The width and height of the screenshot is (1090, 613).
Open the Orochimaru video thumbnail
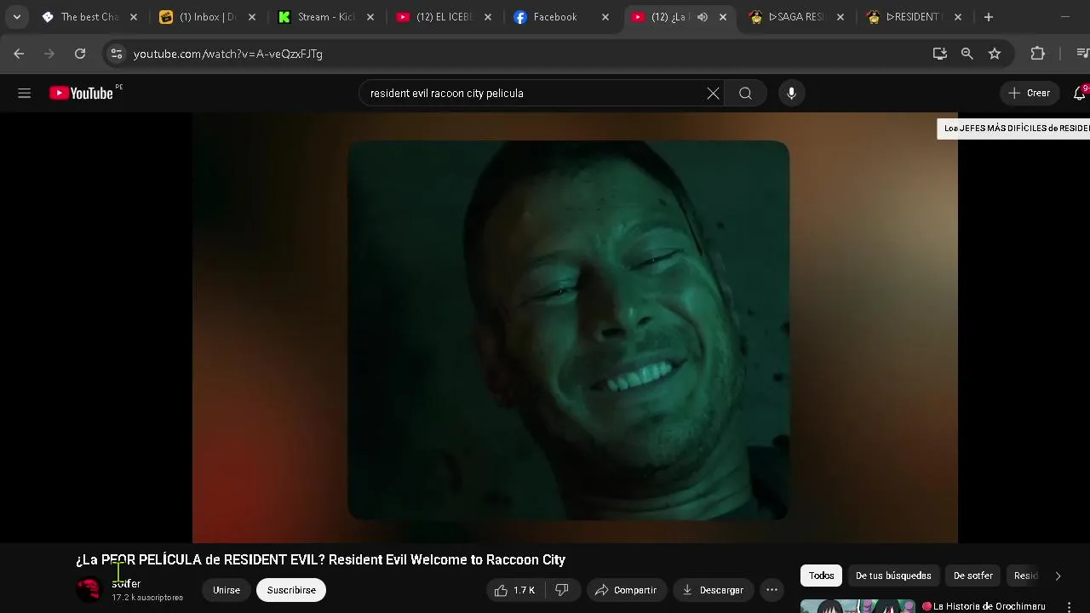pyautogui.click(x=858, y=607)
